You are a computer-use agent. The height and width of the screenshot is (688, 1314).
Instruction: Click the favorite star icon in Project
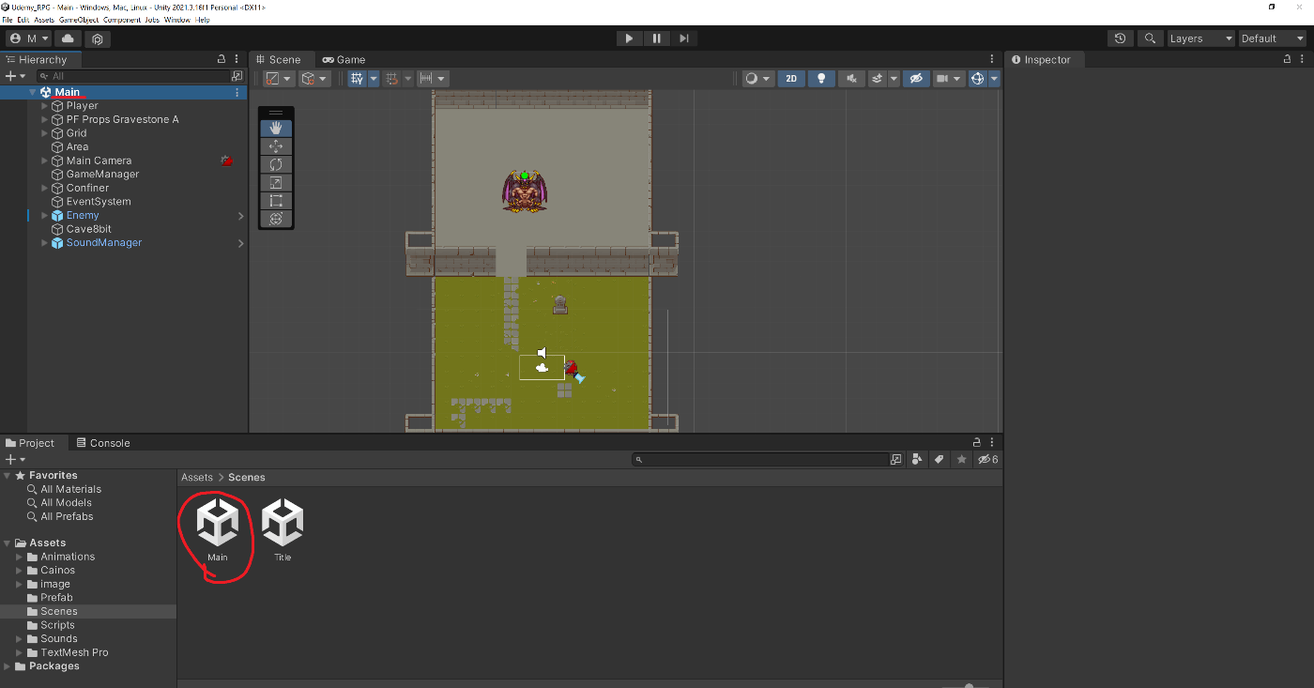pyautogui.click(x=961, y=460)
